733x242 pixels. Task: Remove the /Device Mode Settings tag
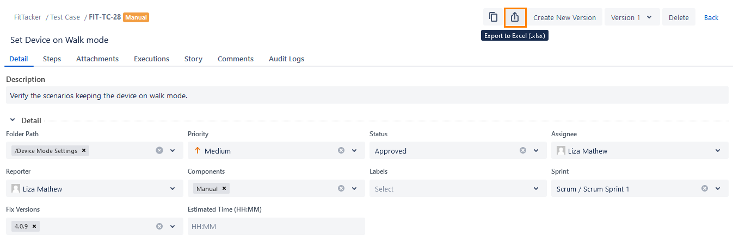pos(84,150)
